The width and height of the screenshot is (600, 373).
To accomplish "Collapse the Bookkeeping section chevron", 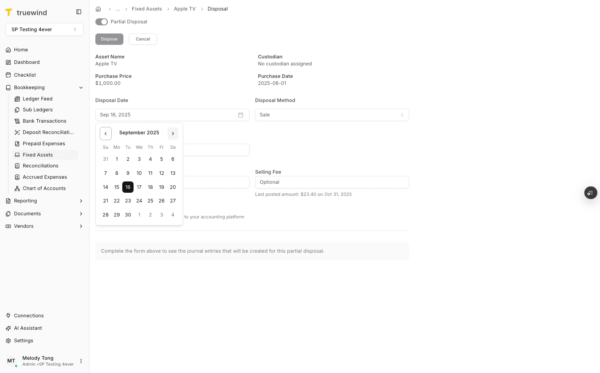I will coord(81,87).
